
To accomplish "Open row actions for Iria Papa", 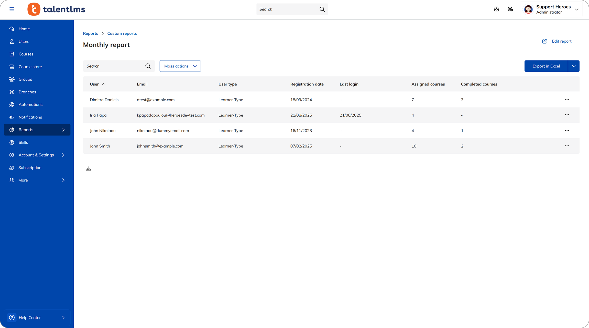I will point(567,115).
